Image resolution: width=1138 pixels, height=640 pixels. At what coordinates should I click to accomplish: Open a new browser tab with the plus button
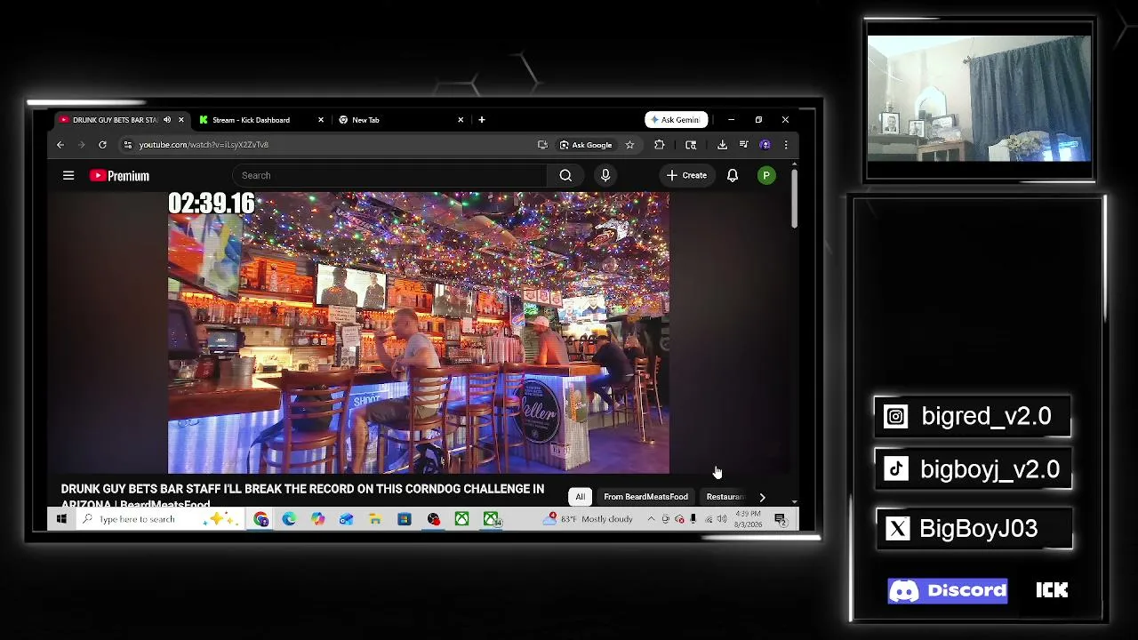click(482, 120)
